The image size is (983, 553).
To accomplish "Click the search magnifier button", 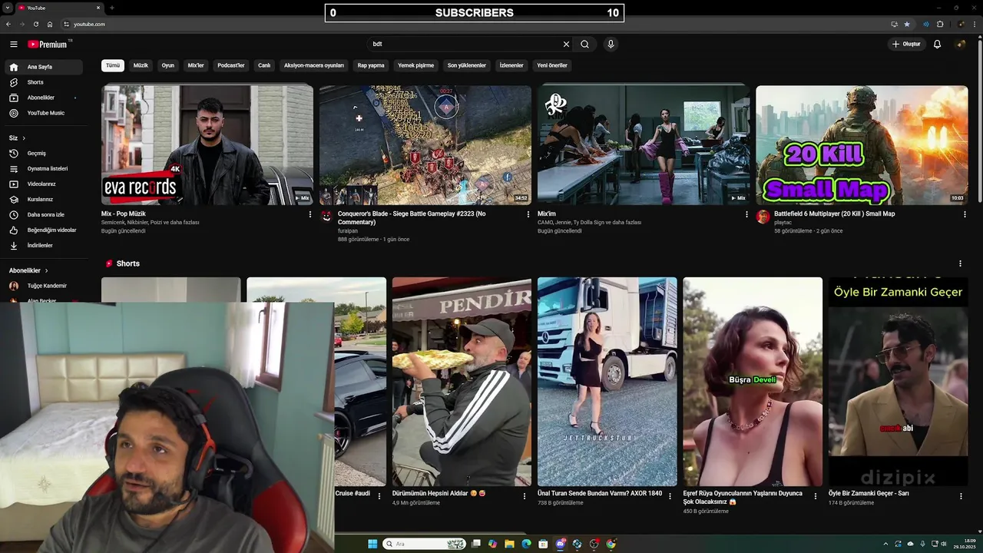I will point(584,44).
